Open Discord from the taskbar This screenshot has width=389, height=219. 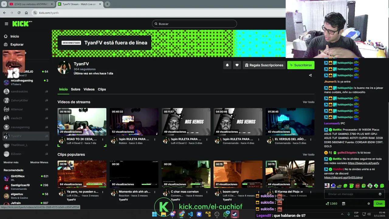tap(172, 214)
